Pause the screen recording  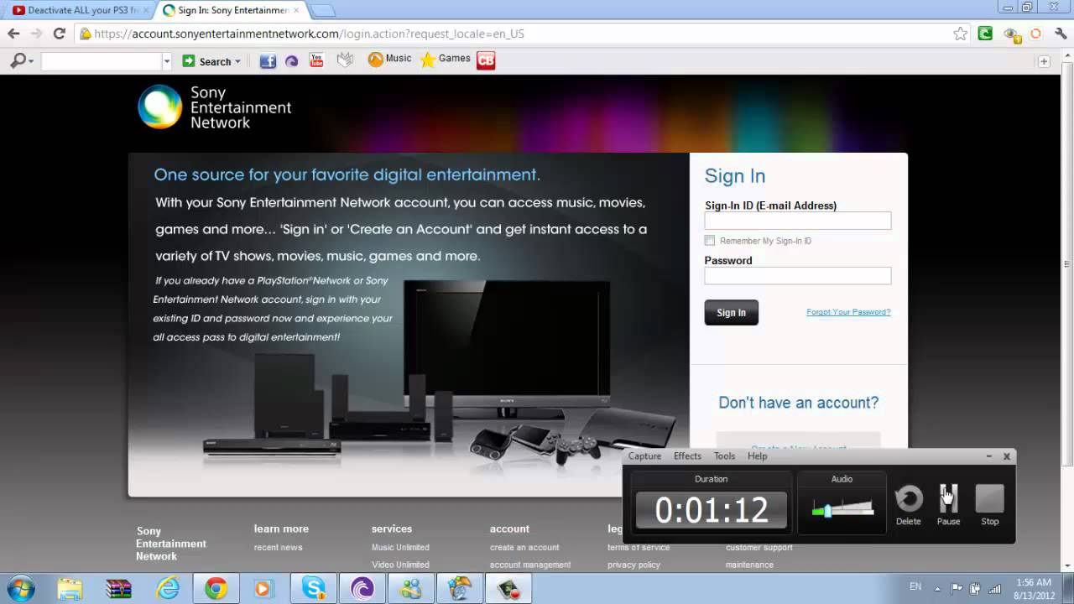(948, 505)
